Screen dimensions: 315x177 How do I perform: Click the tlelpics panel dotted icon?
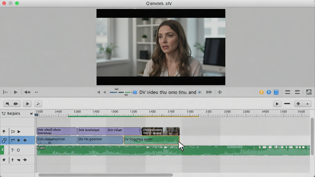coord(4,114)
